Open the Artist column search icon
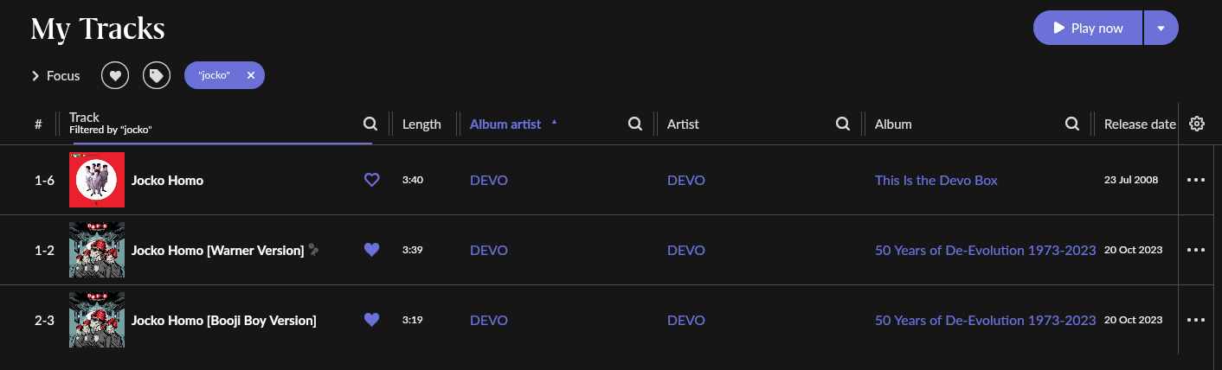The width and height of the screenshot is (1222, 370). click(x=842, y=124)
